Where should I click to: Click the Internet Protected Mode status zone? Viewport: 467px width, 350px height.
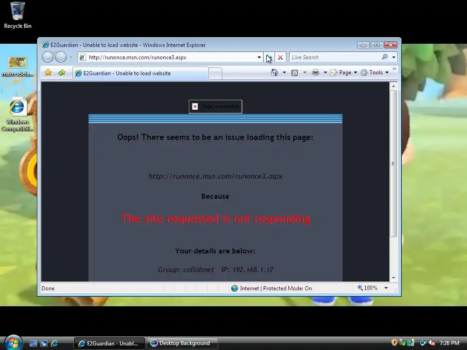[271, 288]
